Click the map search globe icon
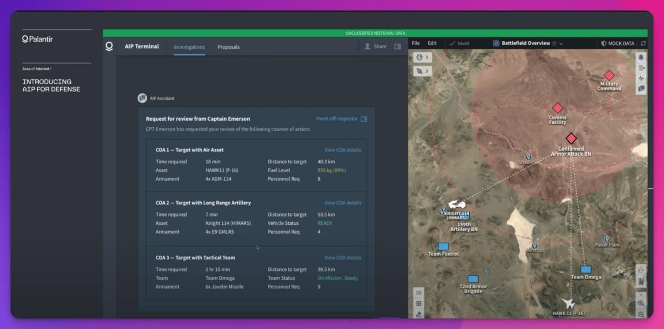The width and height of the screenshot is (664, 329). pos(641,270)
